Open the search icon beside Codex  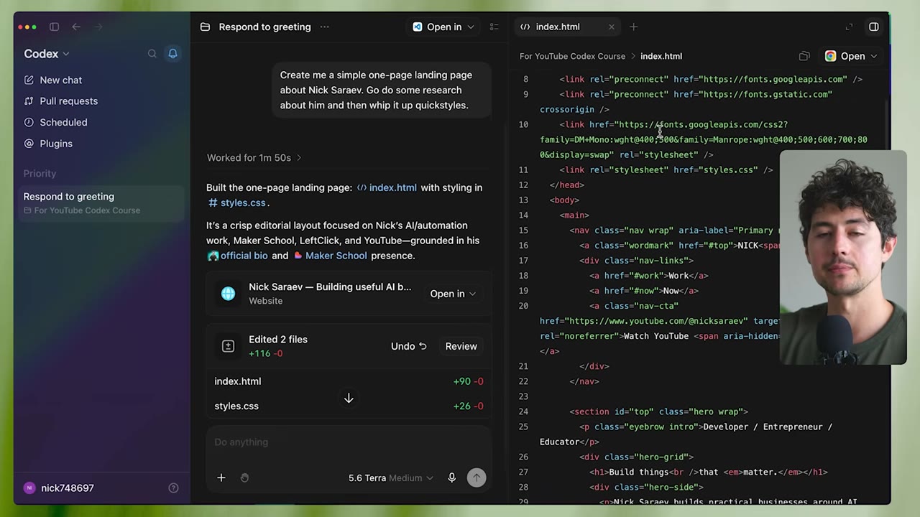pyautogui.click(x=152, y=54)
